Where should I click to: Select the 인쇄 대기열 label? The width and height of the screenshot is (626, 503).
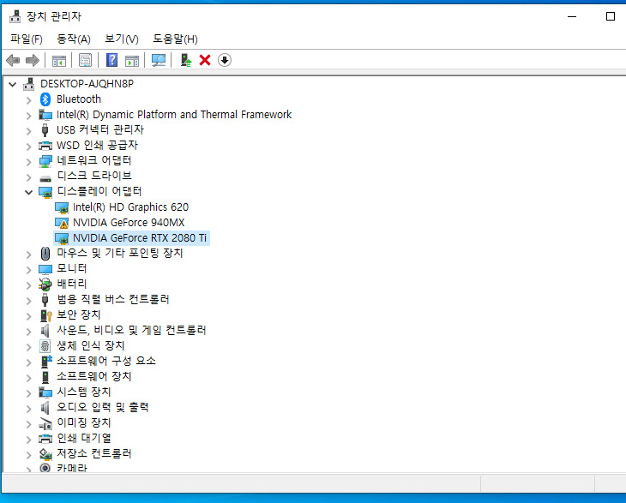click(84, 438)
